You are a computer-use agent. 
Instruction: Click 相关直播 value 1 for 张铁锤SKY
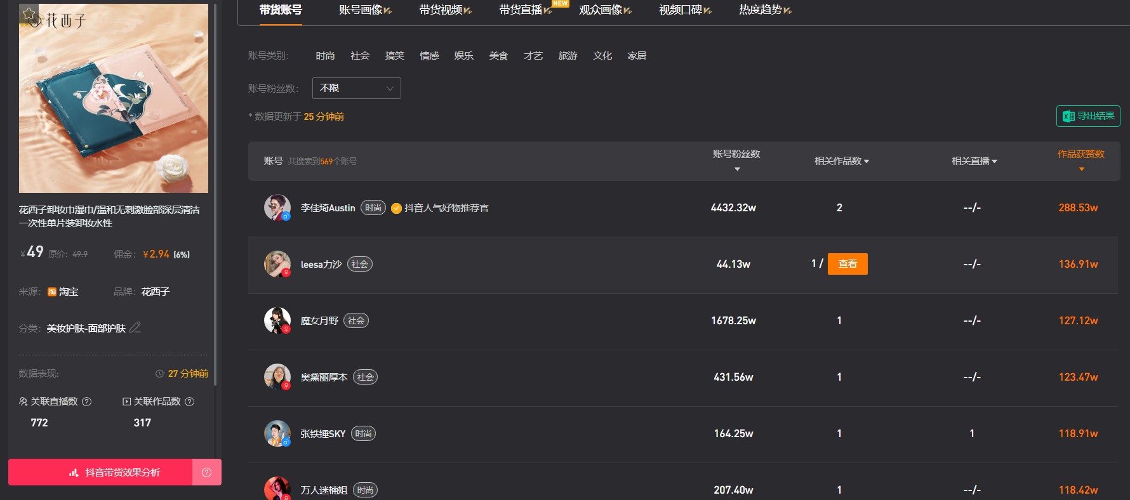(972, 433)
